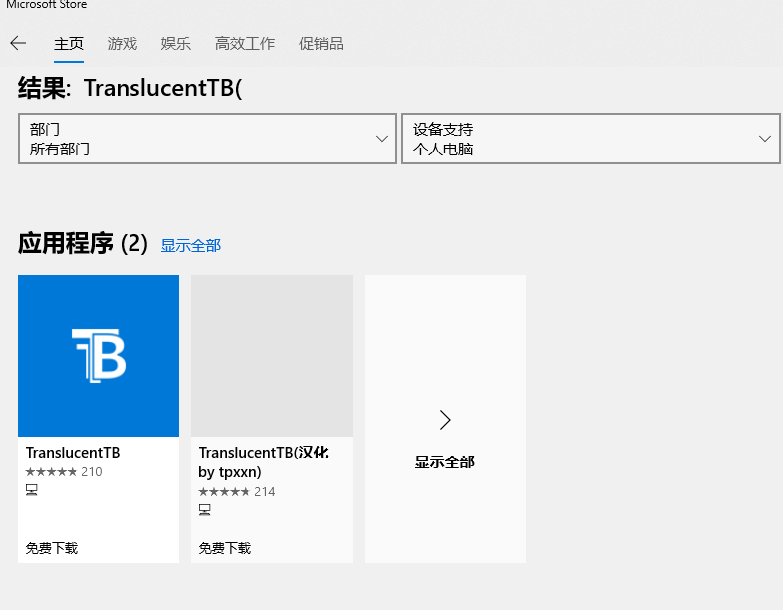Click the 214 star rating row
The height and width of the screenshot is (610, 783).
237,492
